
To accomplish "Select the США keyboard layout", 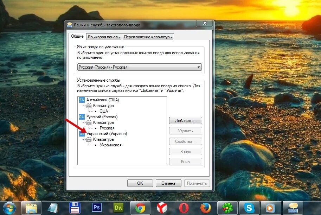I will pos(104,111).
